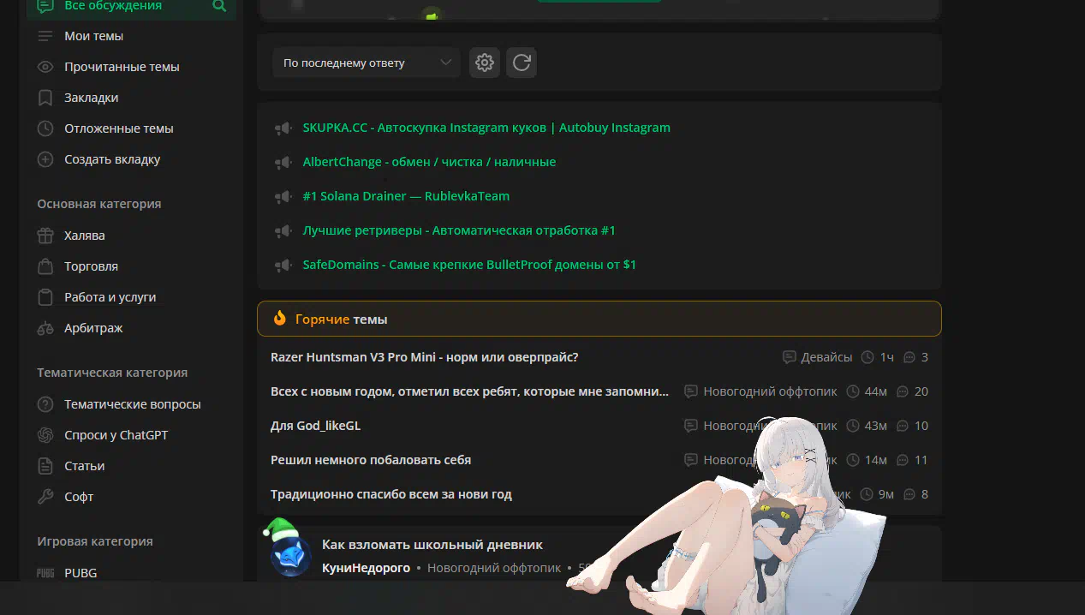Open the AlbertChange advertisement link
1085x615 pixels.
coord(429,162)
